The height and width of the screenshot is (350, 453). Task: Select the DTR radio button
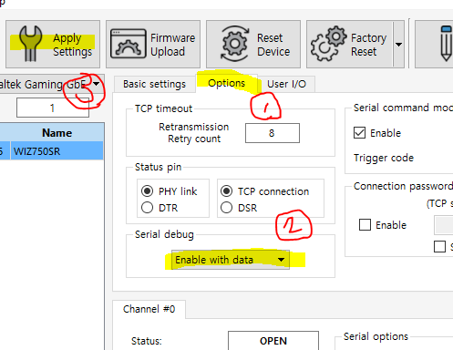[x=147, y=208]
